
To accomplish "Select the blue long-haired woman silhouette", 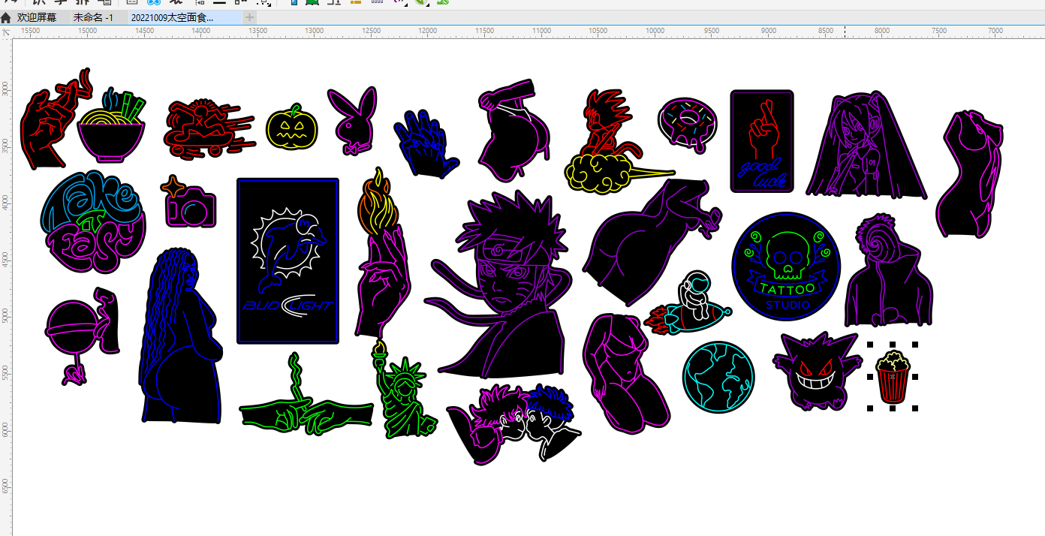I will point(182,336).
